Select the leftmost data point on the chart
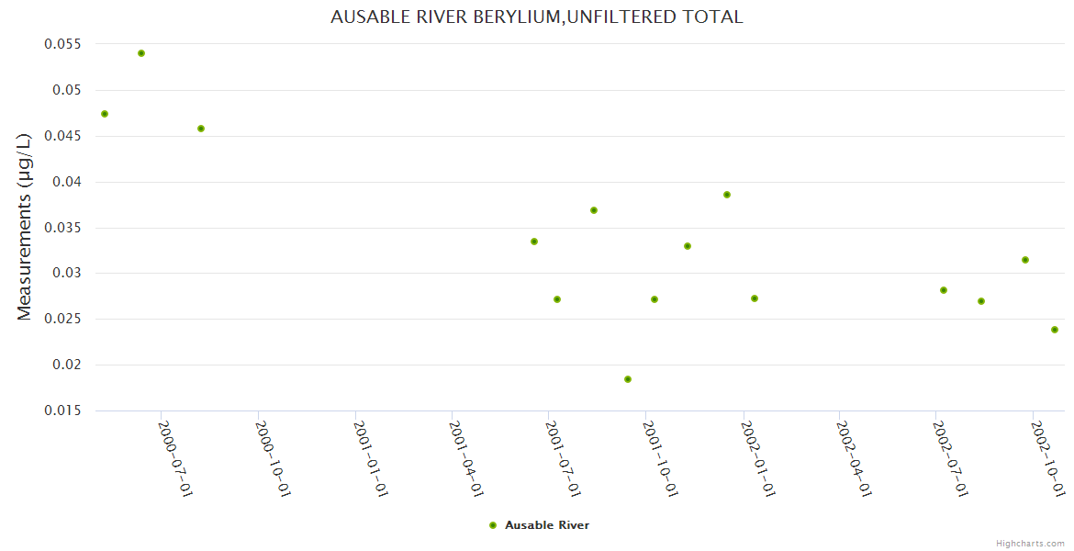1074x551 pixels. (105, 114)
